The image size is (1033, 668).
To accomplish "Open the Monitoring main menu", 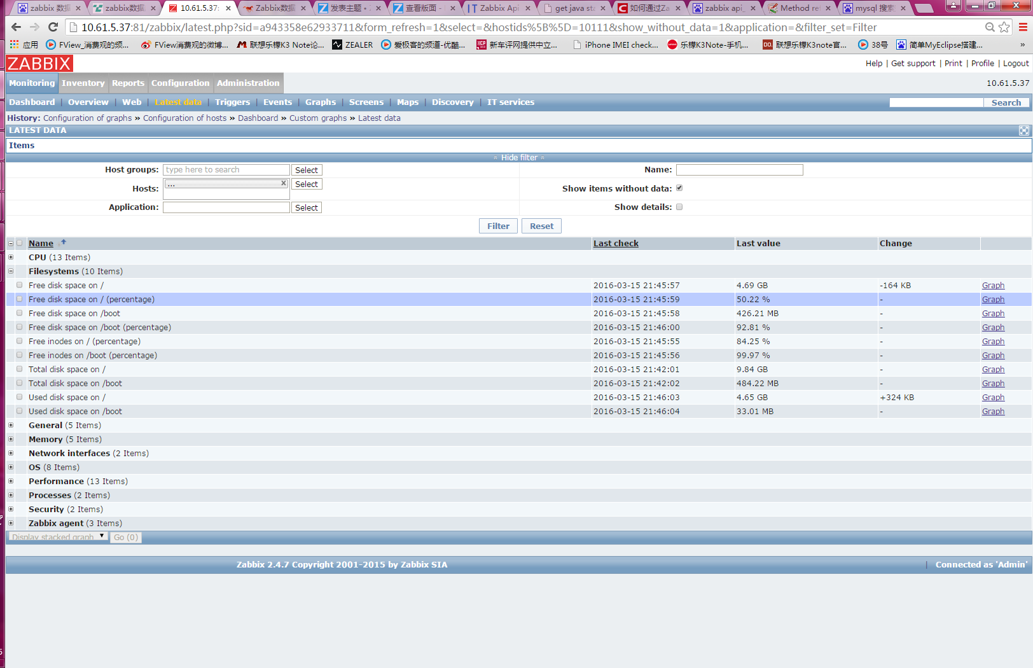I will [32, 83].
